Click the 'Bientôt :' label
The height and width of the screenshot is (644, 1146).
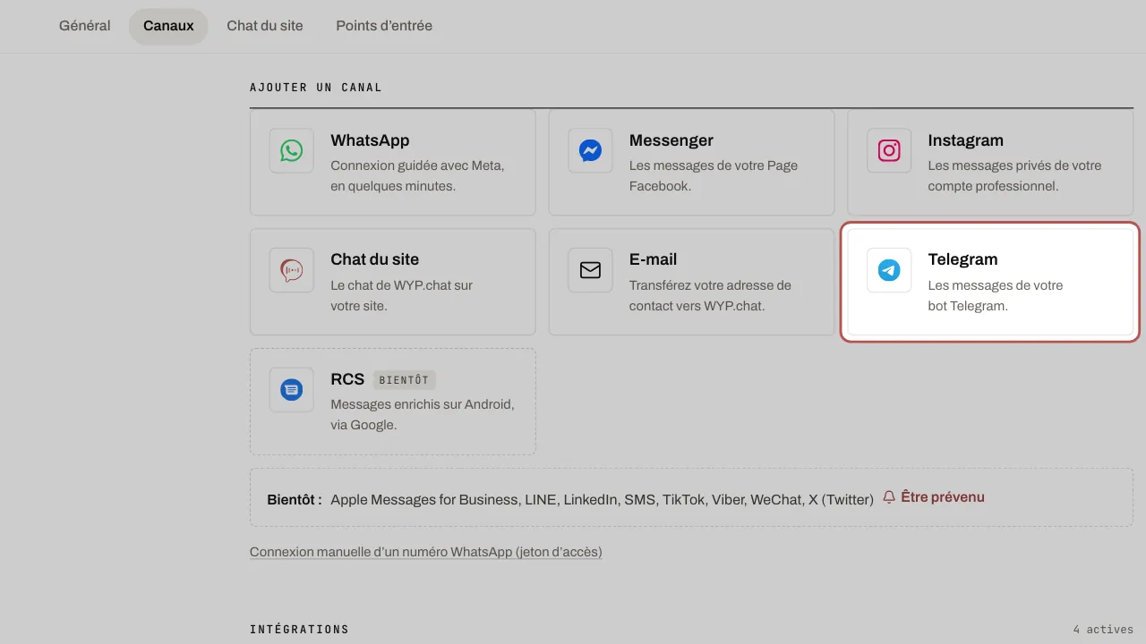point(295,499)
